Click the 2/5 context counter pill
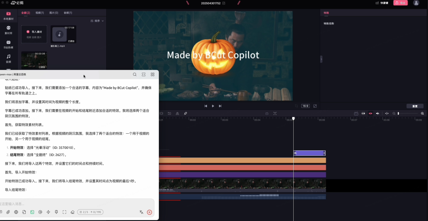This screenshot has height=221, width=428. [90, 212]
